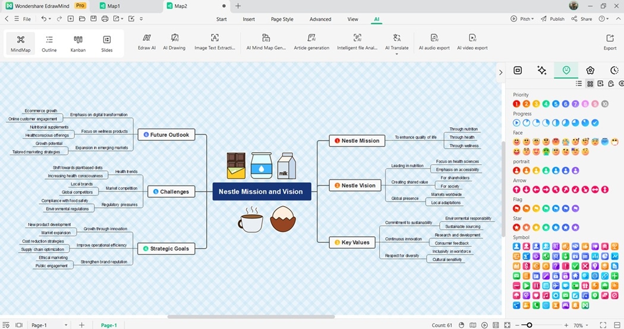The width and height of the screenshot is (624, 329).
Task: Expand quick access toolbar options
Action: [x=141, y=18]
